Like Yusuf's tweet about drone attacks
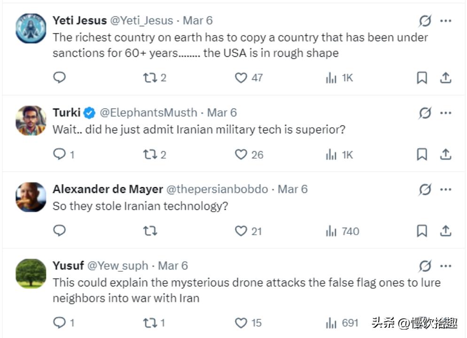This screenshot has width=467, height=338. pos(241,323)
